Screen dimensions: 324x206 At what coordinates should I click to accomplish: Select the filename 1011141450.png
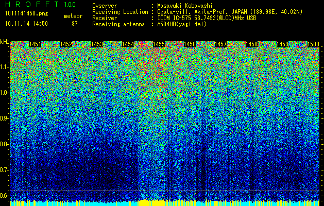pyautogui.click(x=27, y=14)
